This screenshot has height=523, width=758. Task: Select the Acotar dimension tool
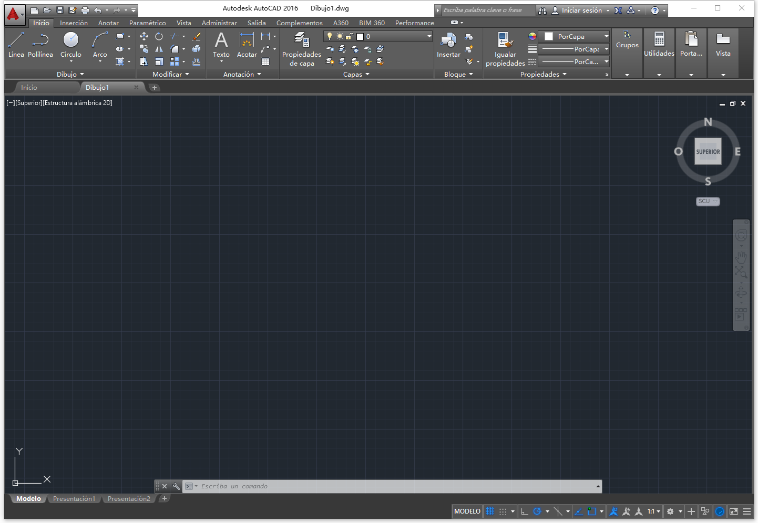point(247,45)
